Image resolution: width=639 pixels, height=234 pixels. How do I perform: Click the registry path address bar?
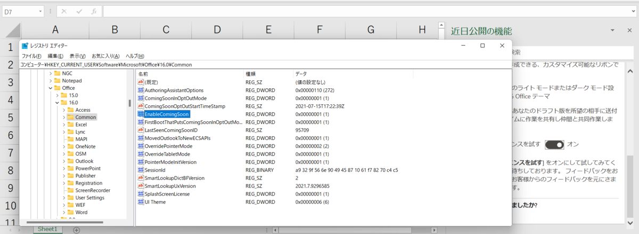click(x=265, y=64)
